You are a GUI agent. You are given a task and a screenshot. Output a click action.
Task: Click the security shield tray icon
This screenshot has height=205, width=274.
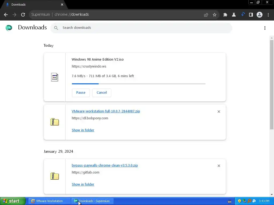click(239, 201)
